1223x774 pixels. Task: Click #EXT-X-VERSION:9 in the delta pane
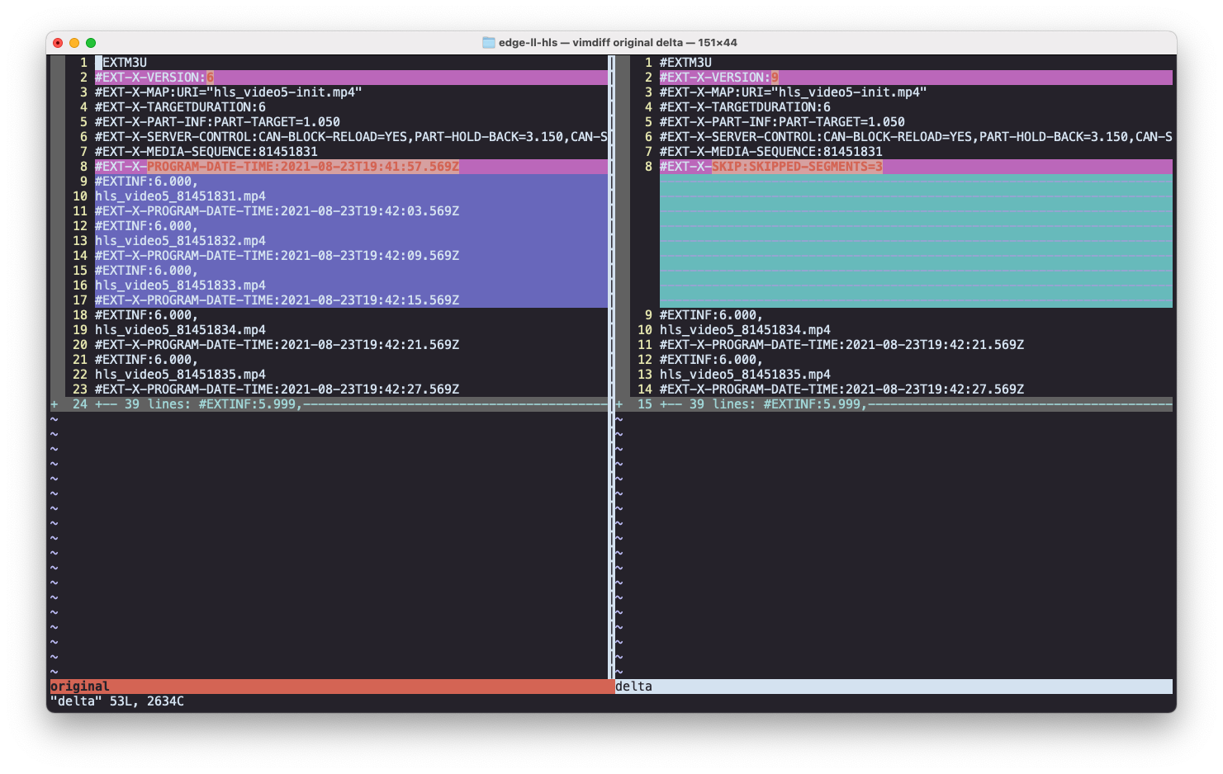pyautogui.click(x=719, y=78)
